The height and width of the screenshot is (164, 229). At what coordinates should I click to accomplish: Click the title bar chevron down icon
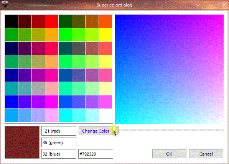pyautogui.click(x=198, y=5)
